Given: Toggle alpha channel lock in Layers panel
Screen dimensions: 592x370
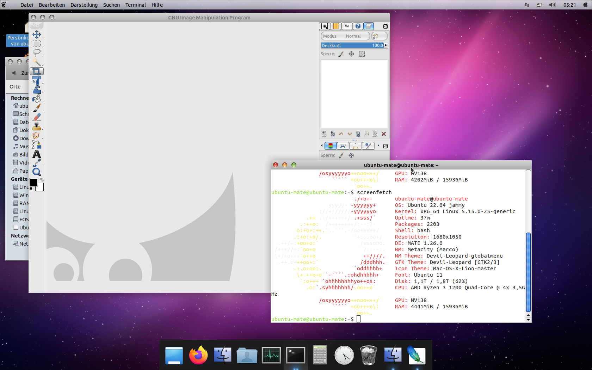Looking at the screenshot, I should (x=362, y=54).
